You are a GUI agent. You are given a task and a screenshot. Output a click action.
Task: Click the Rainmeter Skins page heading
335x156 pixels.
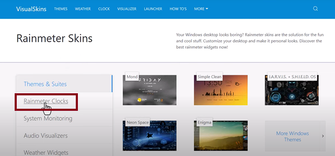(54, 38)
